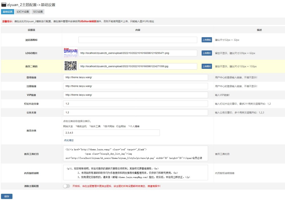Select the 站长工具 category link
The height and width of the screenshot is (200, 285).
(x=95, y=126)
